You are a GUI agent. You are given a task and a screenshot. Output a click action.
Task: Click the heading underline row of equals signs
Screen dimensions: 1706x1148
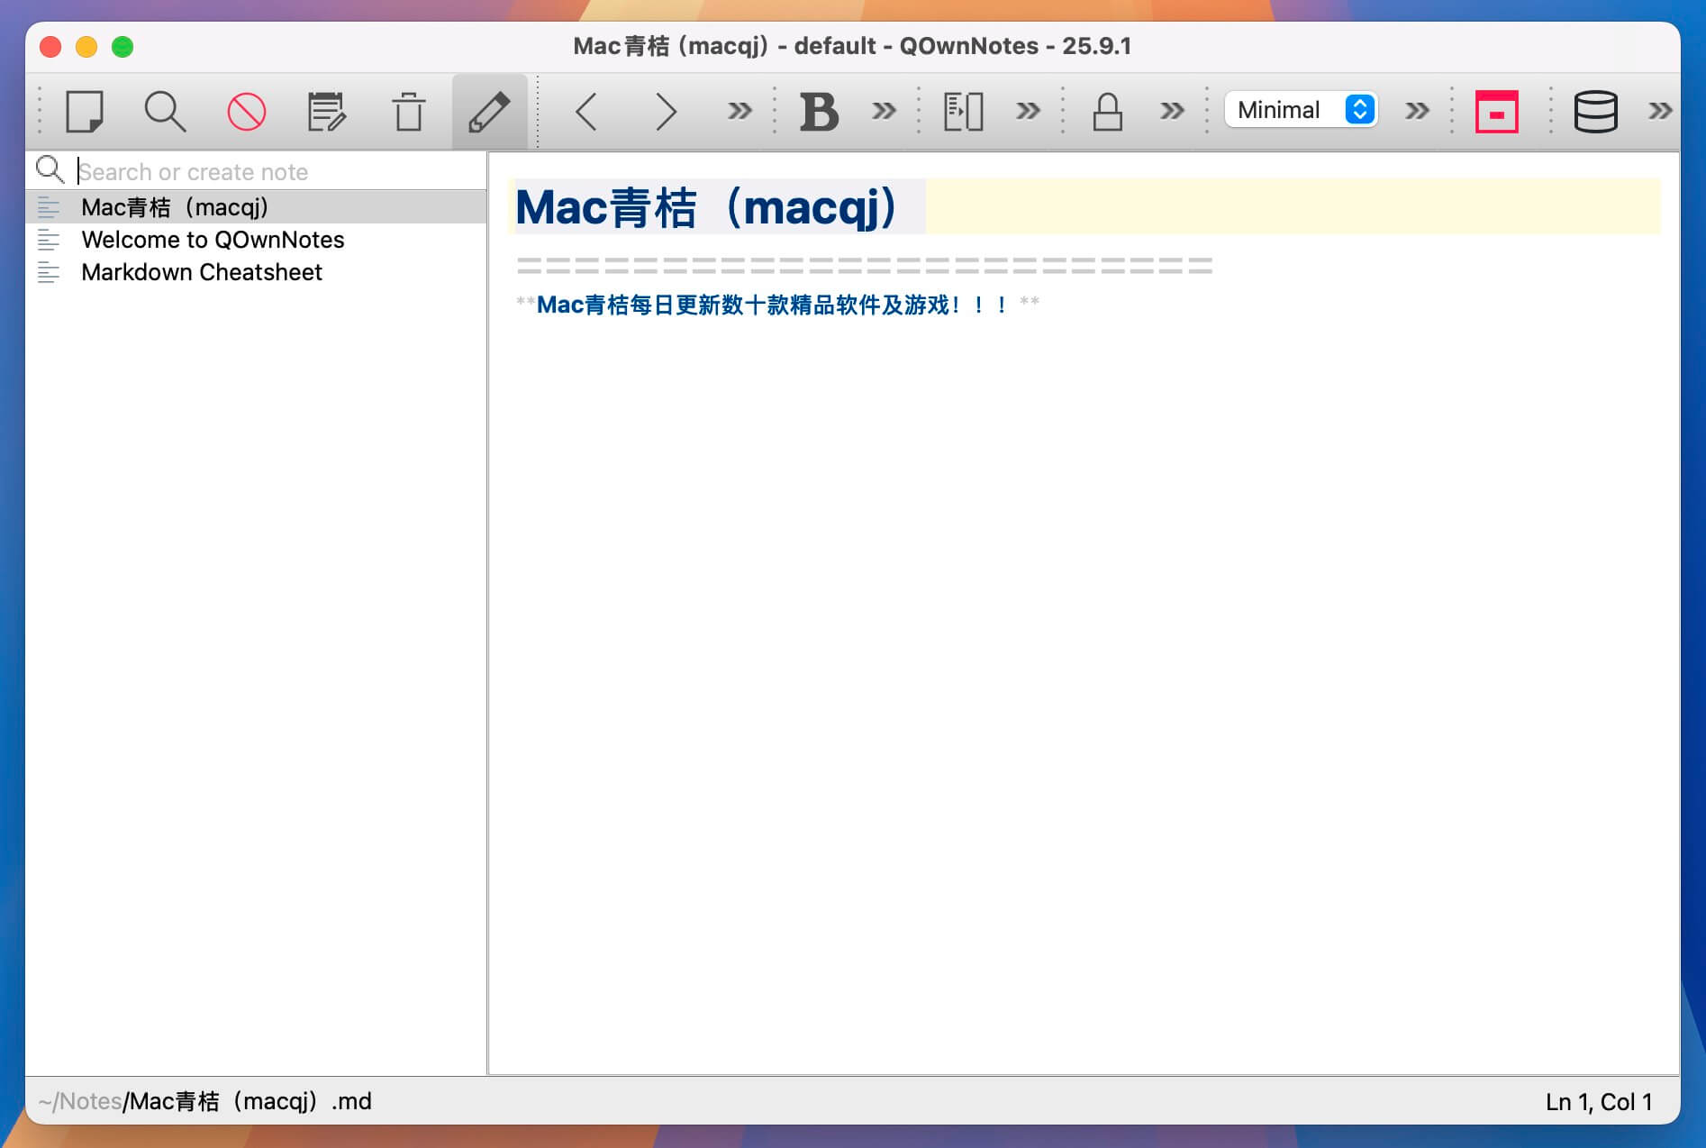tap(865, 265)
